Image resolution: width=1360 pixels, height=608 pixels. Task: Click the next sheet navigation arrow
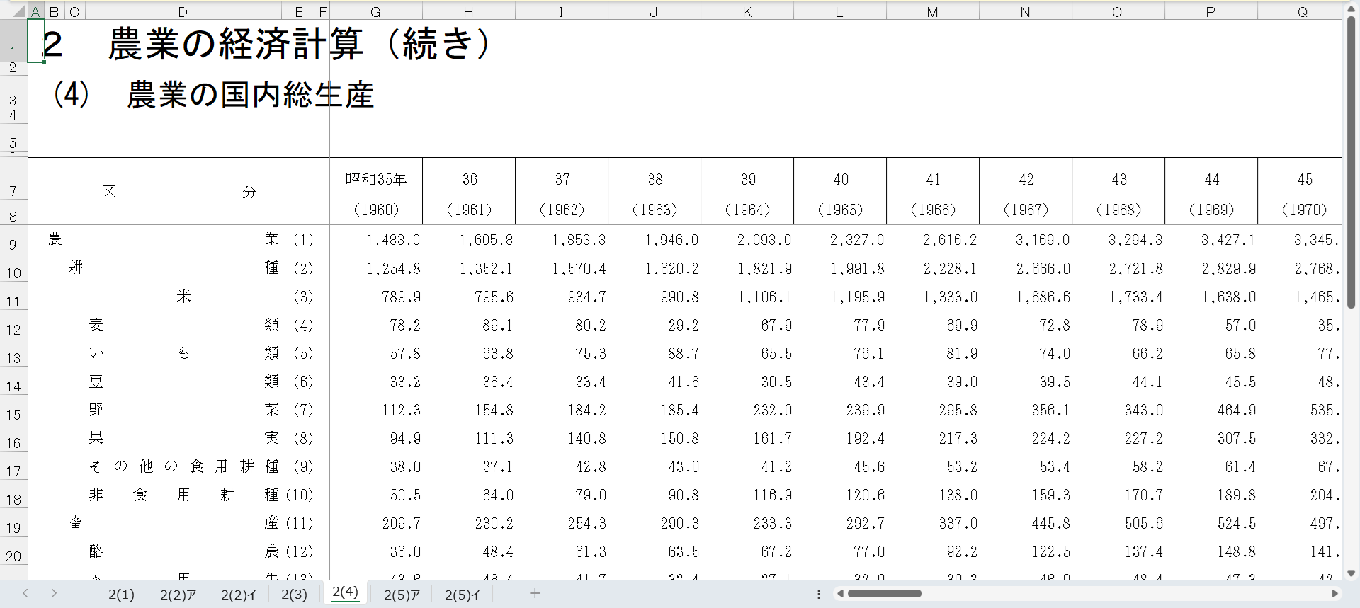(x=54, y=593)
